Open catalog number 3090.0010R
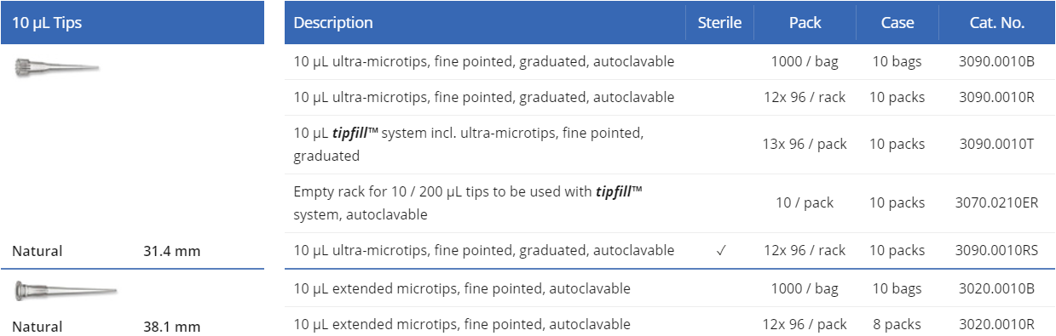This screenshot has height=336, width=1056. coord(996,97)
